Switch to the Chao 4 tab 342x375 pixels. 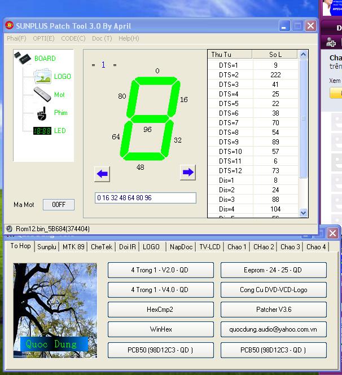316,247
